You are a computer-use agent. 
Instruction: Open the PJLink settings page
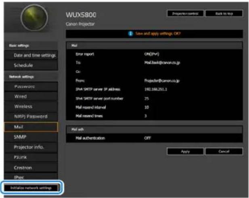coord(31,157)
